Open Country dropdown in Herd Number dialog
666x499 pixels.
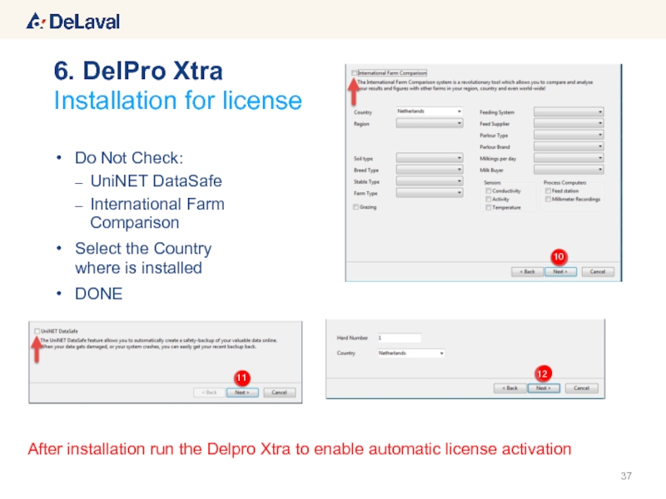[x=411, y=353]
